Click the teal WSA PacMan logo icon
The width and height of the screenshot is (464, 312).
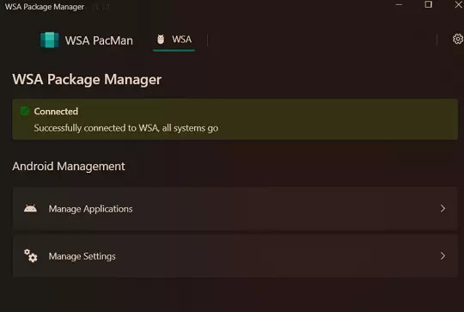(x=49, y=40)
